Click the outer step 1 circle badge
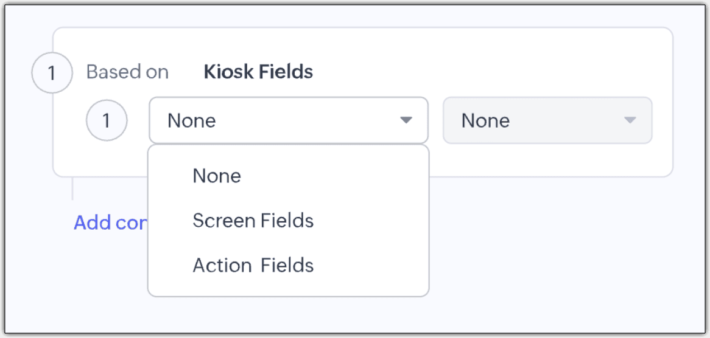This screenshot has width=710, height=338. coord(52,74)
